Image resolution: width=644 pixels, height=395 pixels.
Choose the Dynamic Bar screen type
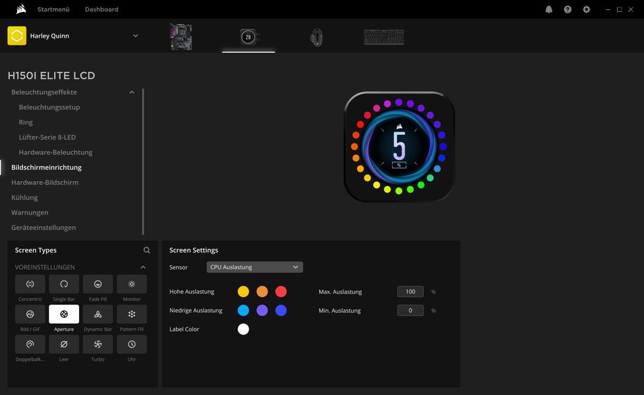point(98,314)
